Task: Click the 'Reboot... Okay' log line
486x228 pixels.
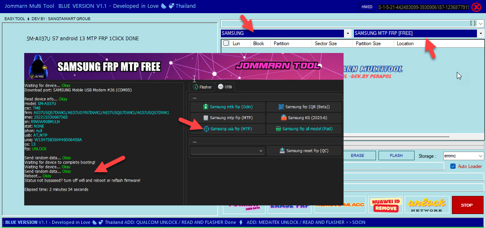Action: pyautogui.click(x=38, y=176)
